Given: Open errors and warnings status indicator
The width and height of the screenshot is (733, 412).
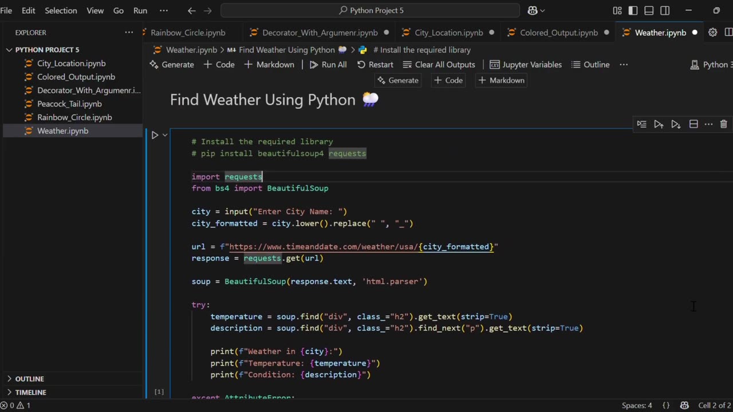Looking at the screenshot, I should coord(15,405).
